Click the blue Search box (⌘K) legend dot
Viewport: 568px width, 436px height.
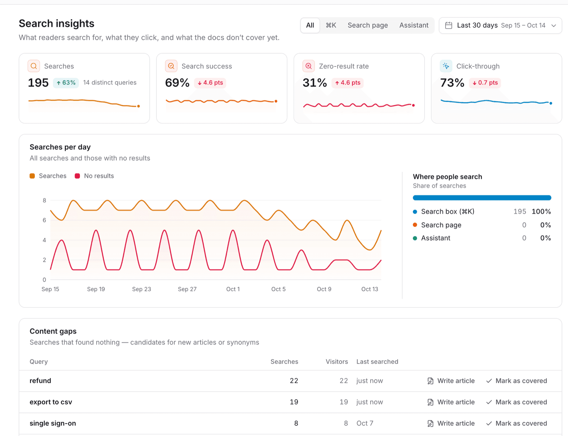(415, 212)
